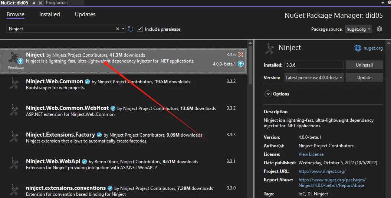
Task: Uninstall Ninject via red X icon
Action: (x=241, y=54)
